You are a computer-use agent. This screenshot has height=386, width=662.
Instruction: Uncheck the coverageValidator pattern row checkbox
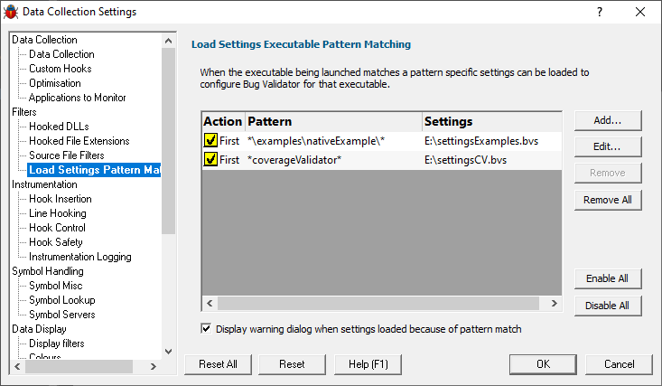210,159
